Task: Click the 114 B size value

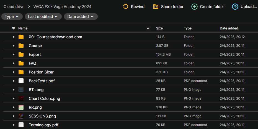Action: click(x=160, y=37)
